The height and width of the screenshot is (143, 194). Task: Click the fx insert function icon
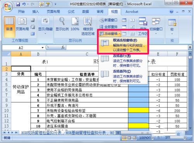tap(63, 48)
